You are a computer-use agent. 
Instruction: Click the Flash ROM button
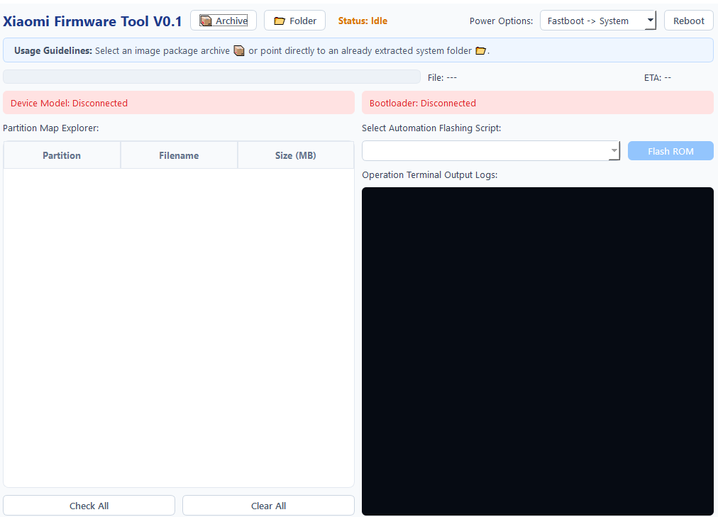tap(670, 151)
